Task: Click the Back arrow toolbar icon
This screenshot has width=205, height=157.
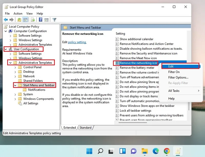Action: [6, 20]
